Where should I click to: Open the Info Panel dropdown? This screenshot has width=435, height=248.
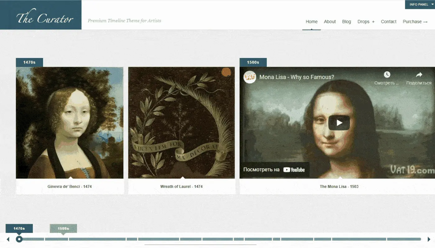(x=419, y=4)
